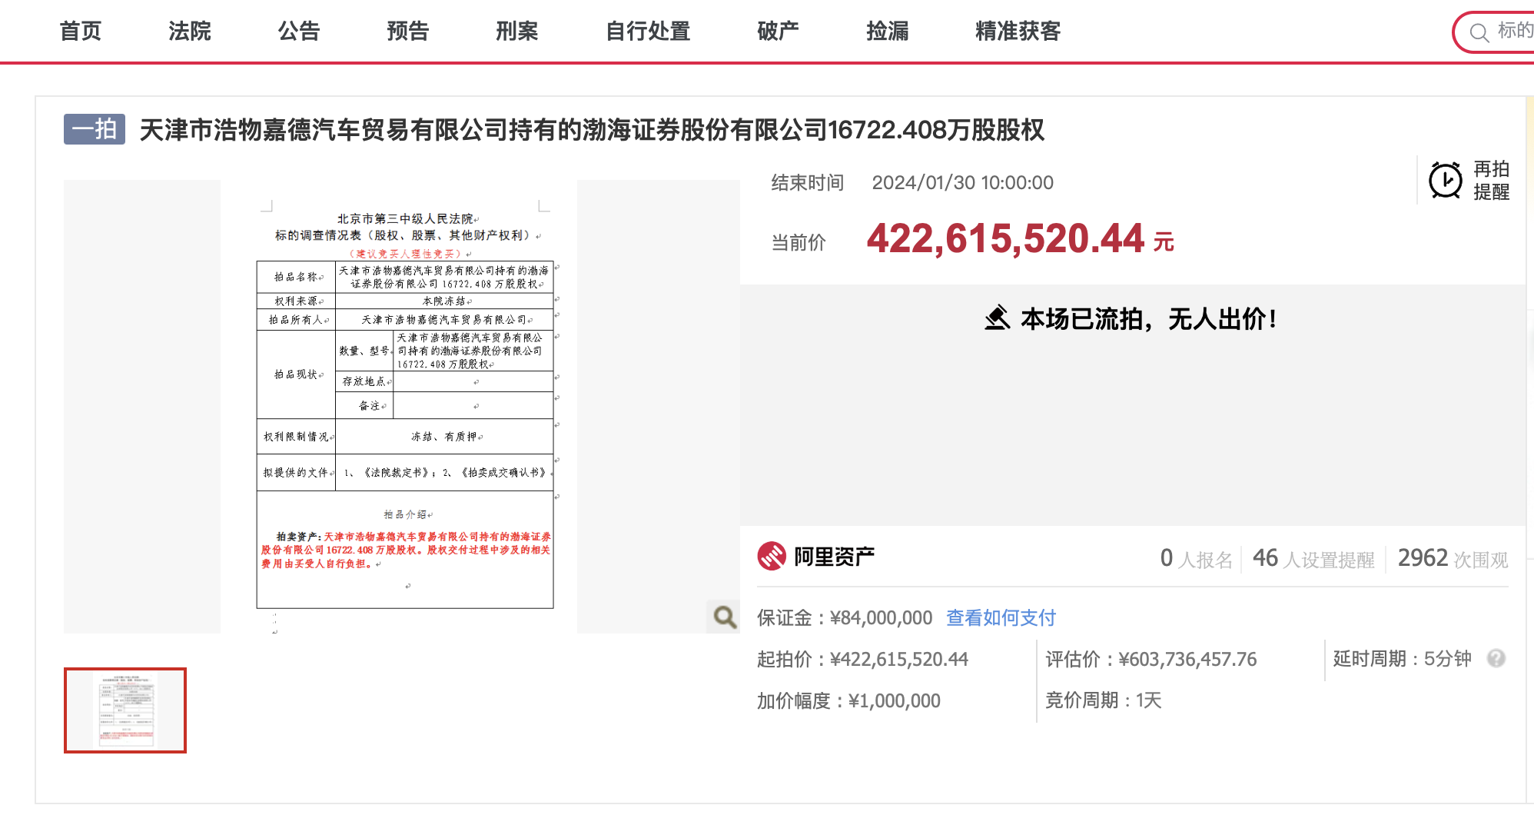This screenshot has height=815, width=1534.
Task: Open the 刑案 section
Action: 517,31
